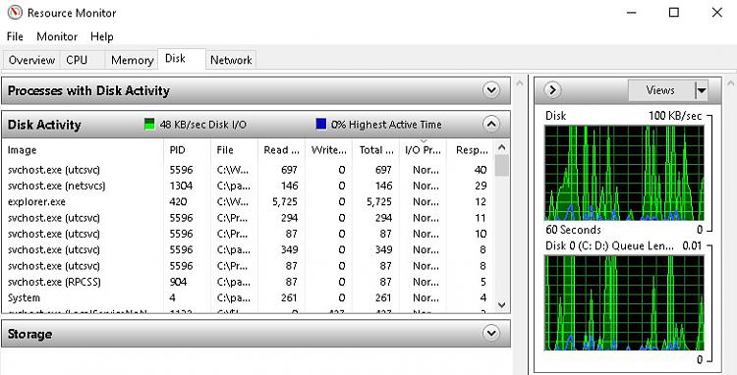This screenshot has height=375, width=737.
Task: Select the Disk tab
Action: tap(182, 59)
